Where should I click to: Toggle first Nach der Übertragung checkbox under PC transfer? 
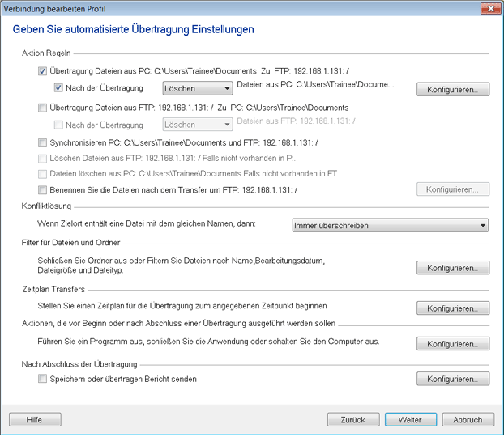coord(59,88)
